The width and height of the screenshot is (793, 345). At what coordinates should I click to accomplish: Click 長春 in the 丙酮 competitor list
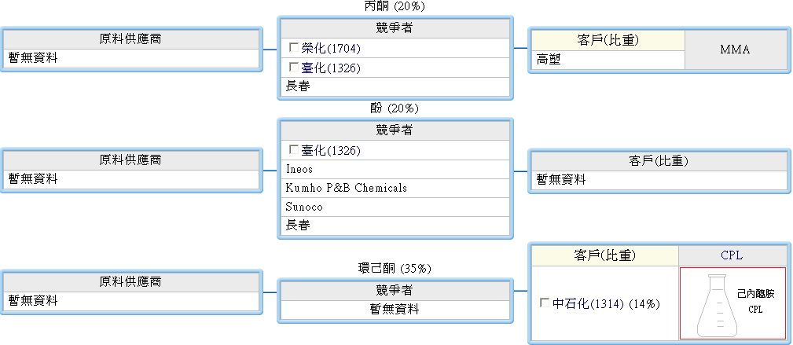click(x=297, y=86)
